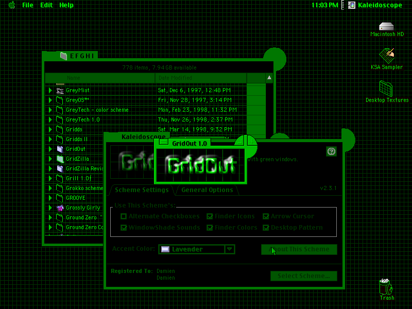Select the GreyTech 1.0 folder icon
The height and width of the screenshot is (309, 412).
pos(60,120)
